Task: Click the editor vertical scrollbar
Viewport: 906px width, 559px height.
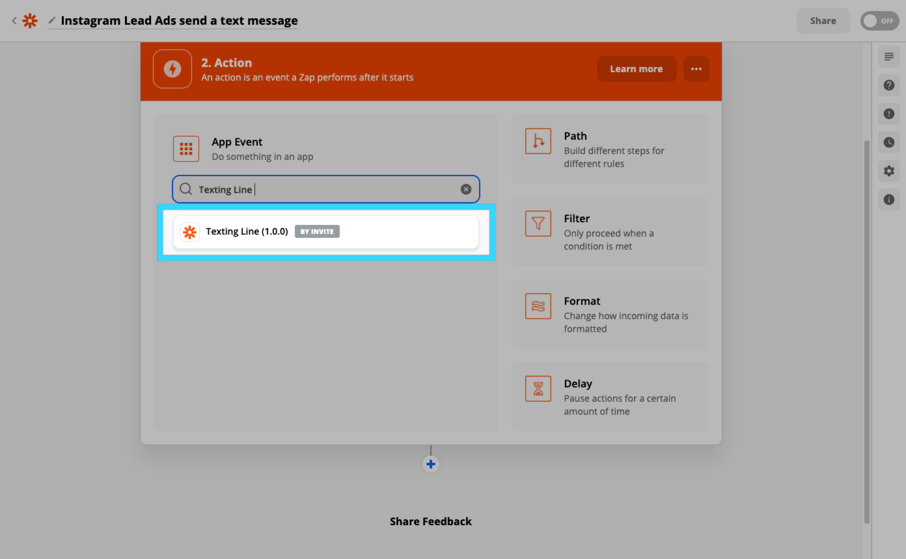Action: pos(866,331)
